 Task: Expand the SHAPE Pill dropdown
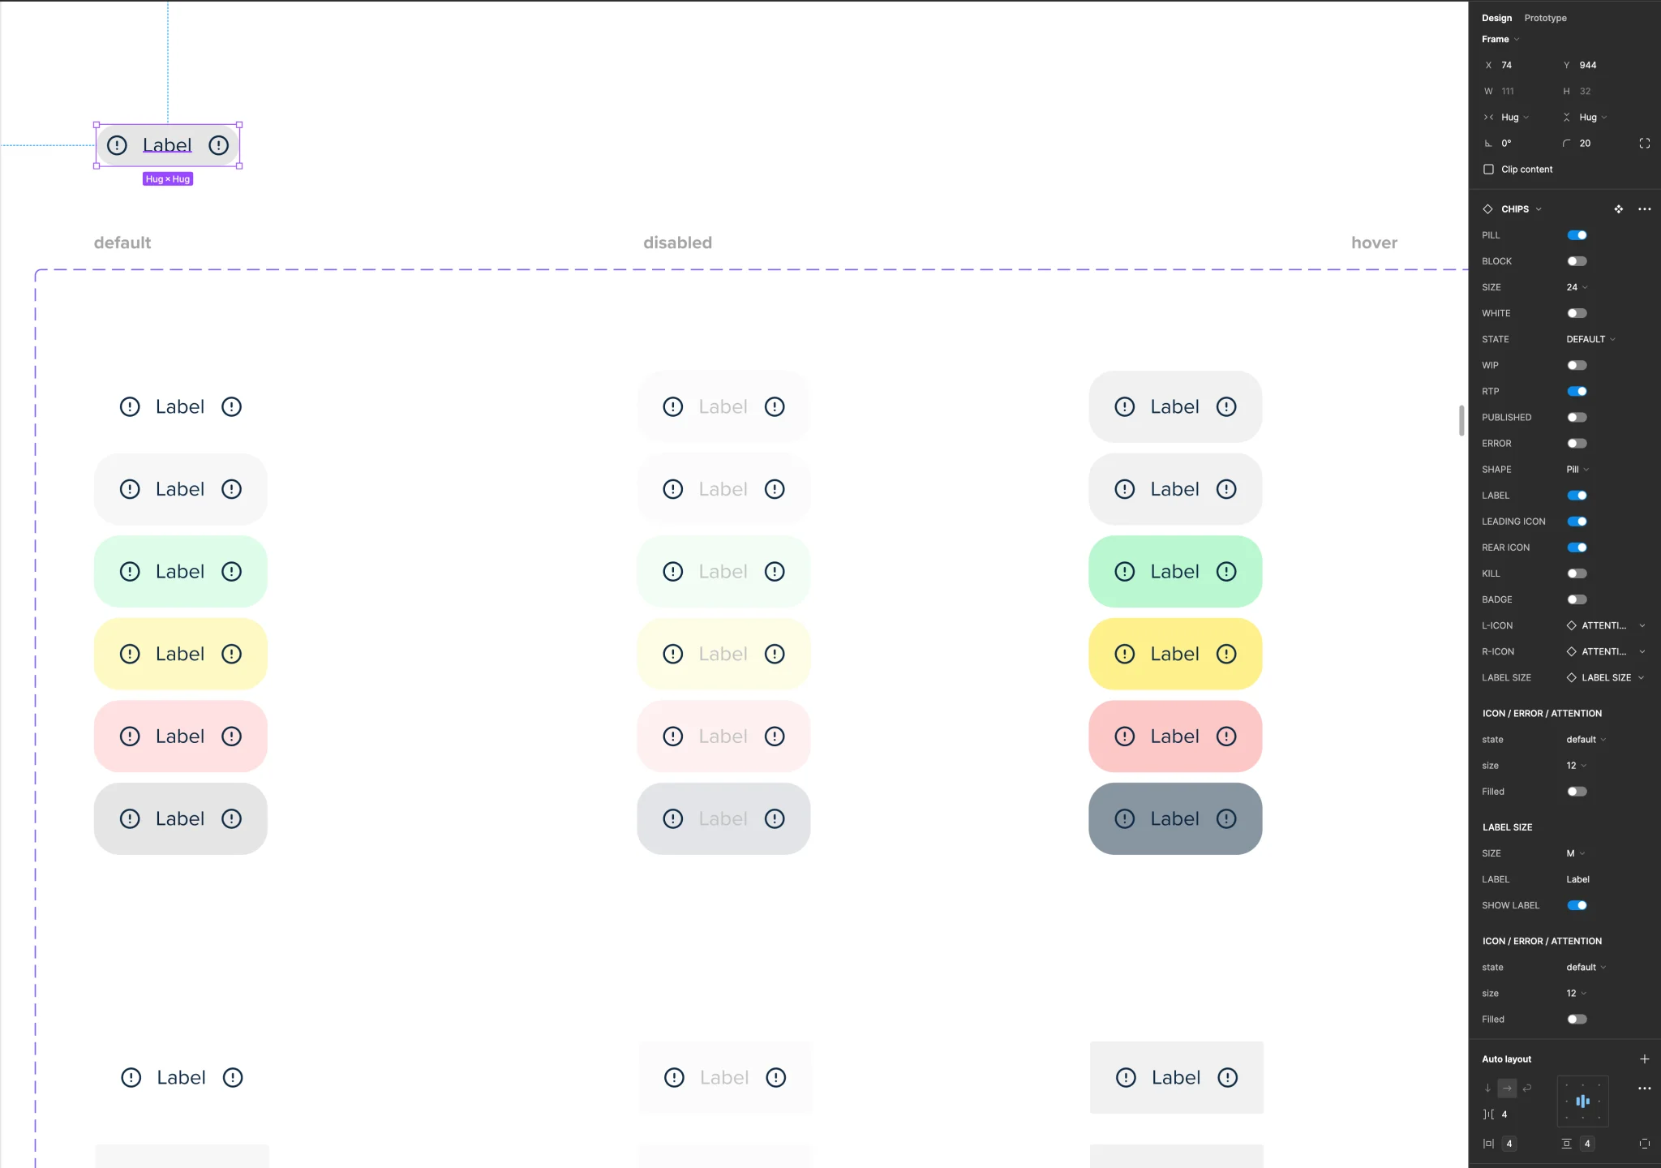(x=1577, y=470)
